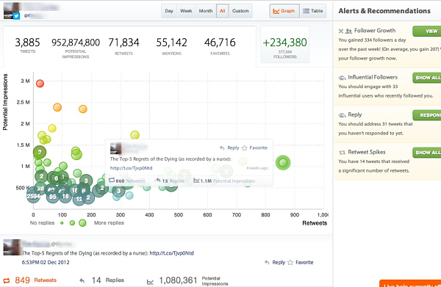Click SHOW ALL for Influential Followers
This screenshot has width=441, height=287.
(427, 78)
